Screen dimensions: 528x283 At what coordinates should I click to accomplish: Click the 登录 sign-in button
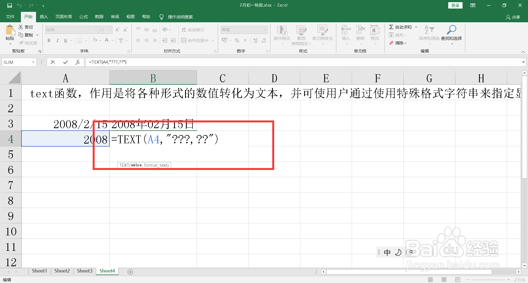455,5
